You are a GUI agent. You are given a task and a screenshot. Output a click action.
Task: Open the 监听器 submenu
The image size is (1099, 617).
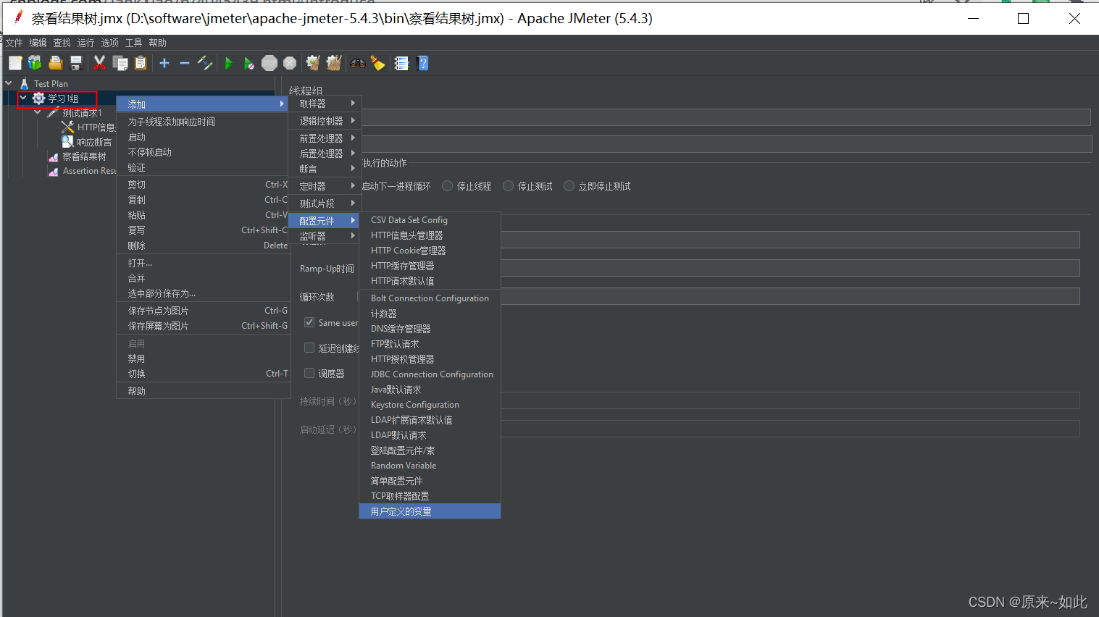coord(325,236)
